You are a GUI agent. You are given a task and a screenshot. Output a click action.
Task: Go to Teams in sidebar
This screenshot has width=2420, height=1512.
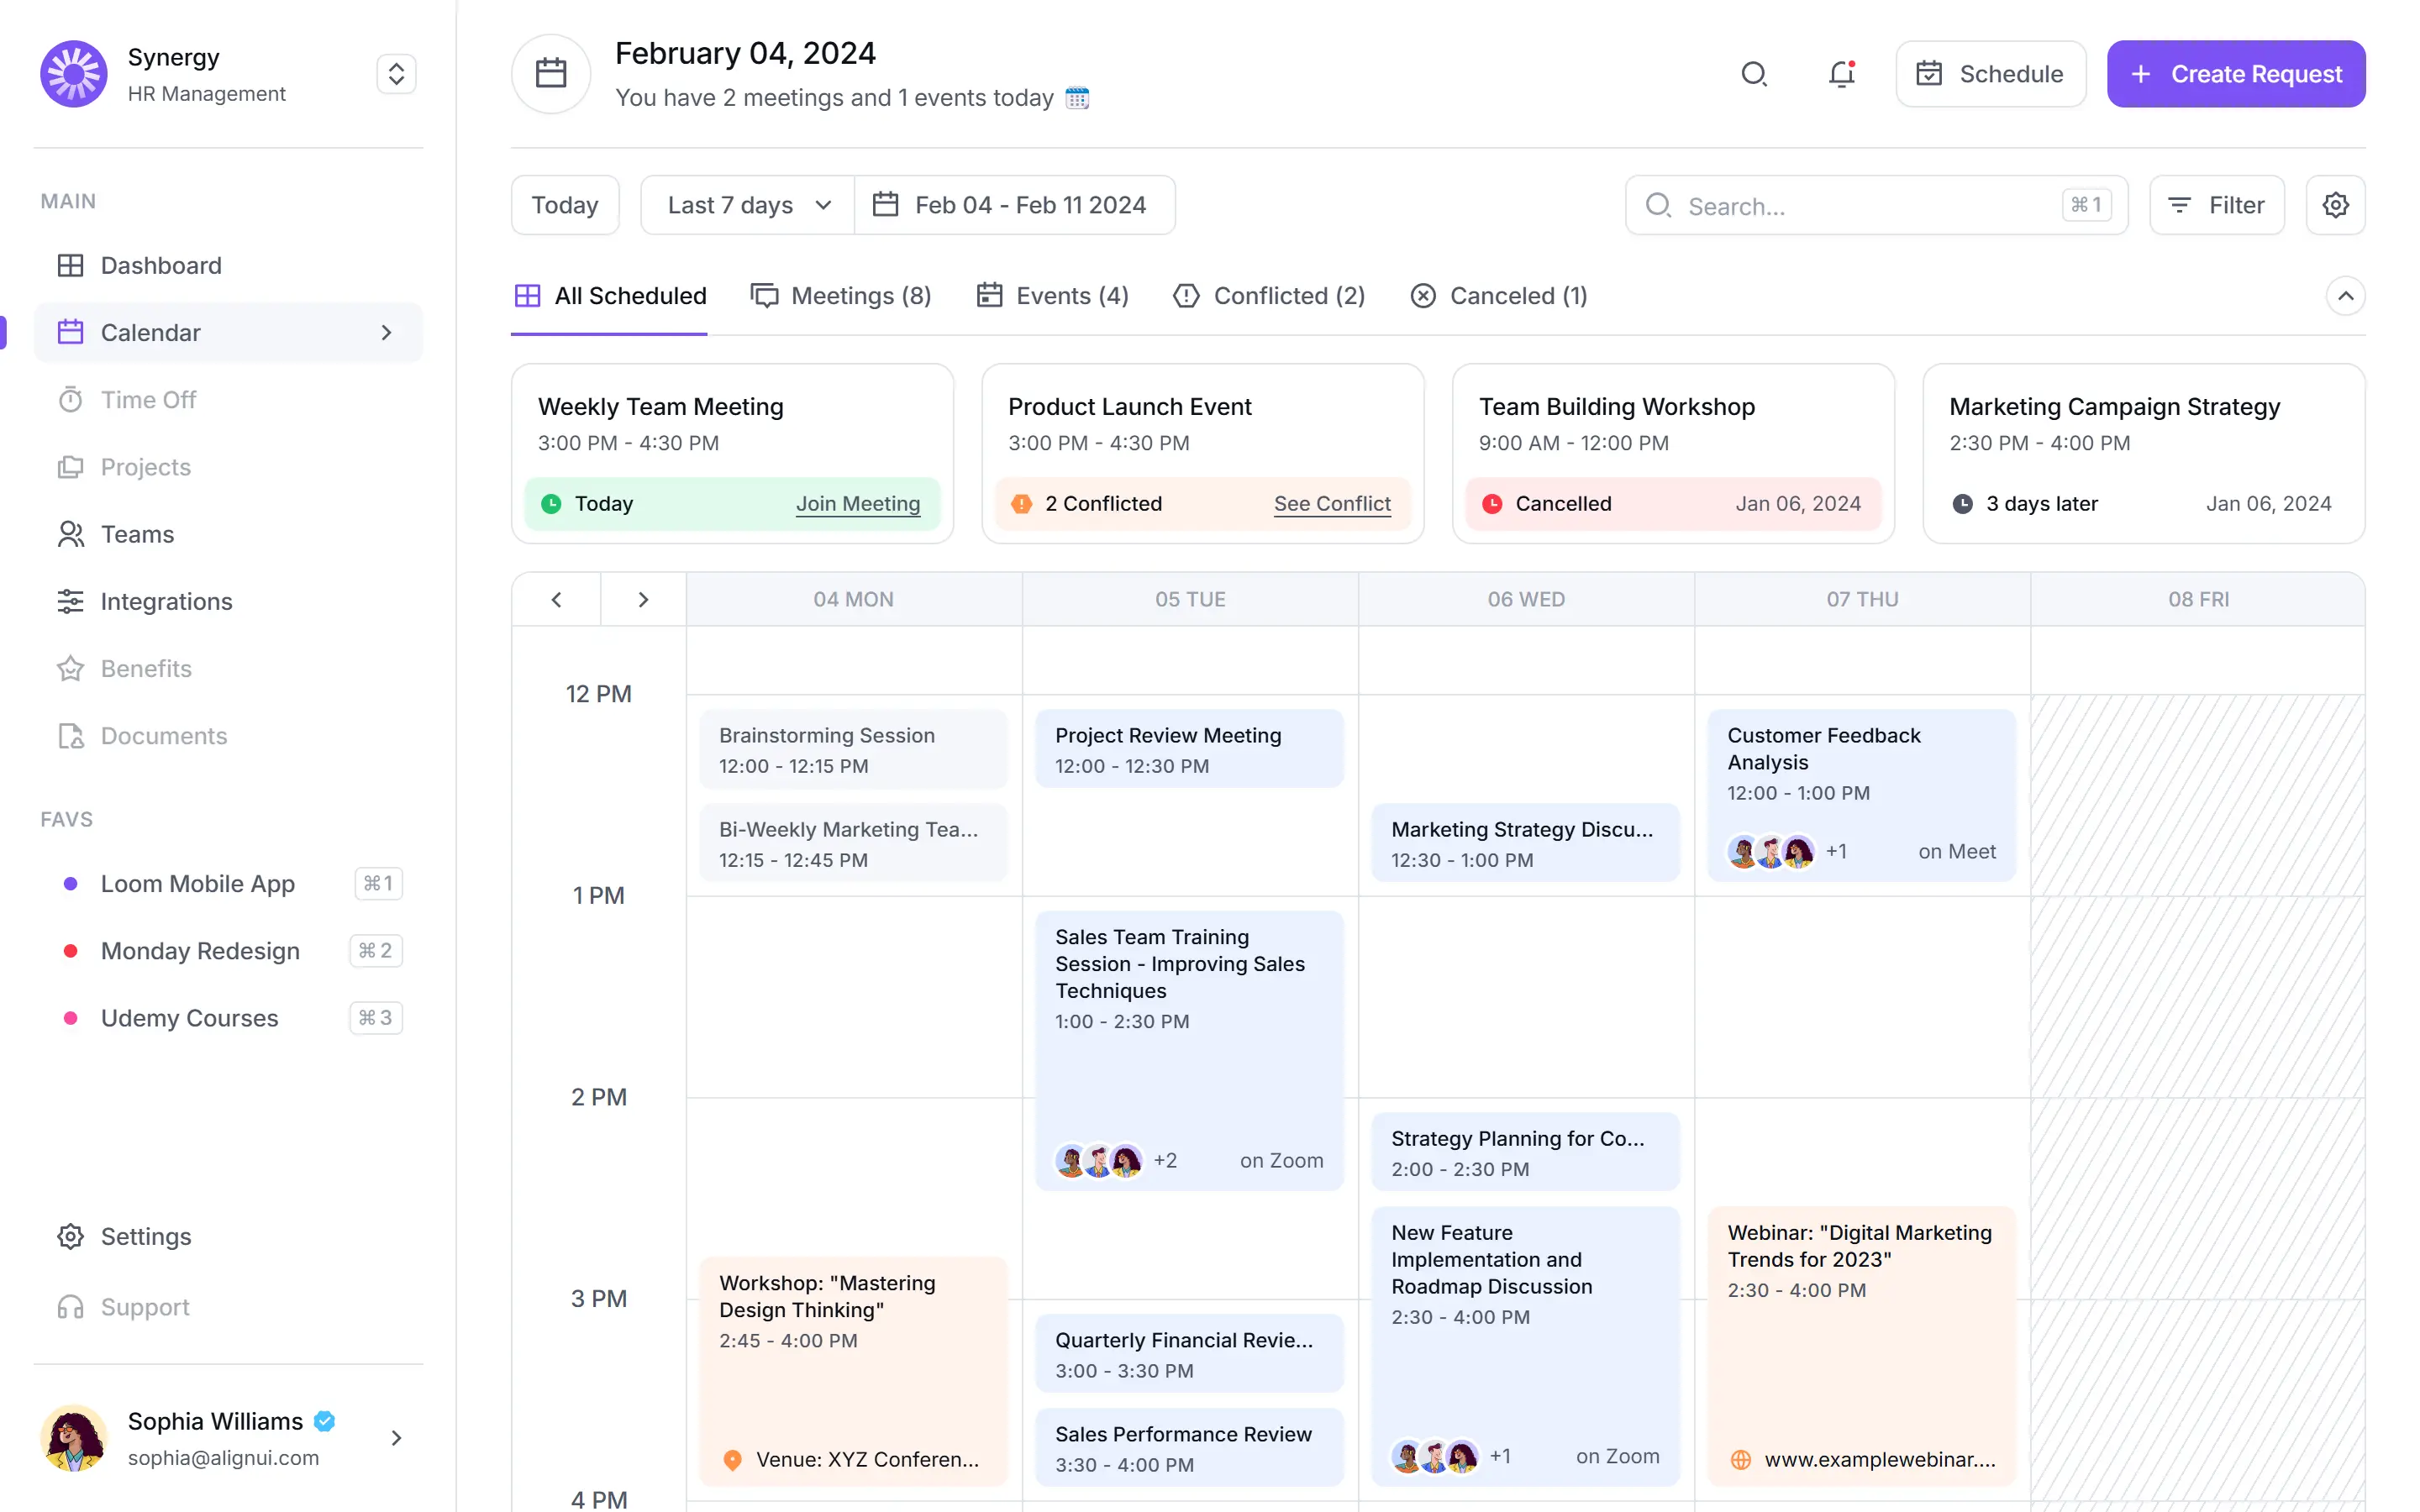[137, 534]
